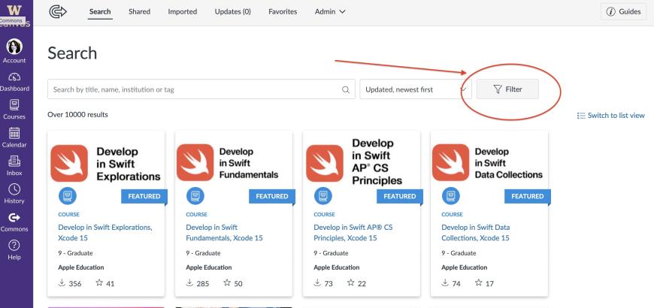Click Apple Education on Swift Explorations card

81,267
